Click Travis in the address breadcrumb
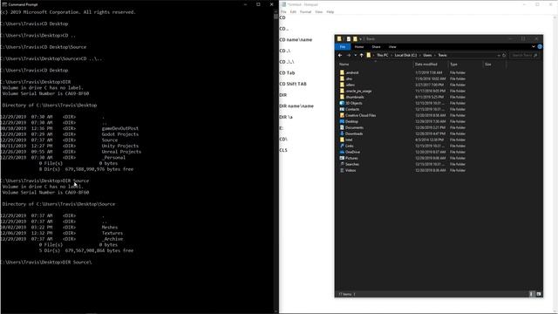 tap(442, 56)
